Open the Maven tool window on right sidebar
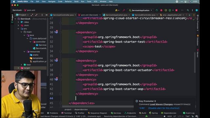This screenshot has width=210, height=118. 198,53
